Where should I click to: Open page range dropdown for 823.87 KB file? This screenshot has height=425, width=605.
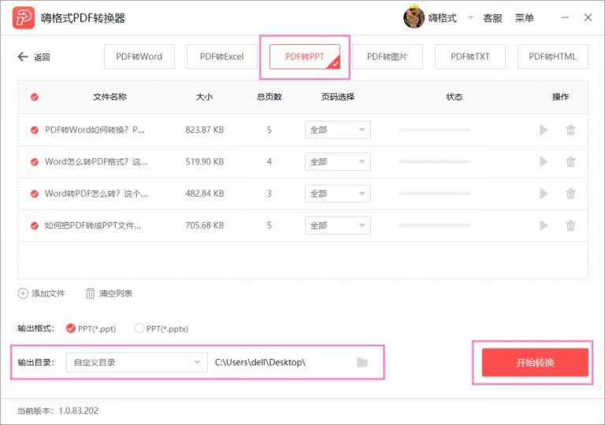click(x=338, y=130)
